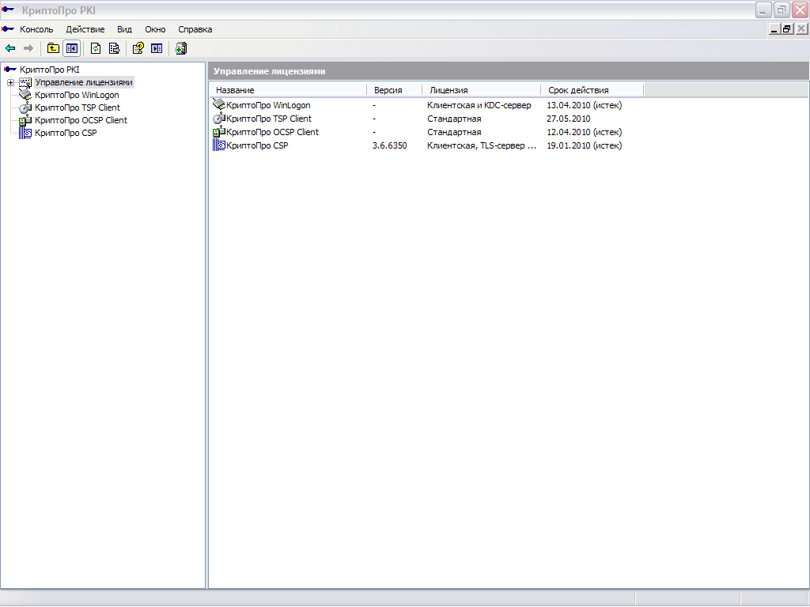This screenshot has width=810, height=607.
Task: Click the expiry date 27.05.2010
Action: [568, 119]
